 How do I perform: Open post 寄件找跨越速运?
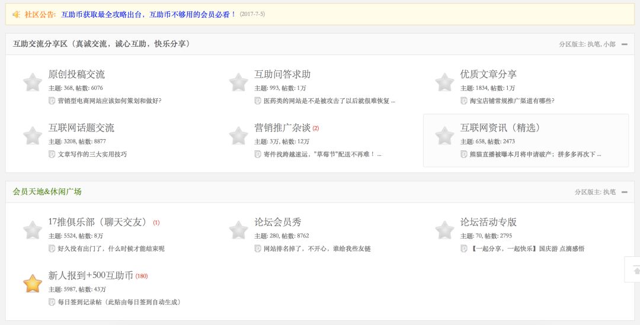[x=322, y=154]
